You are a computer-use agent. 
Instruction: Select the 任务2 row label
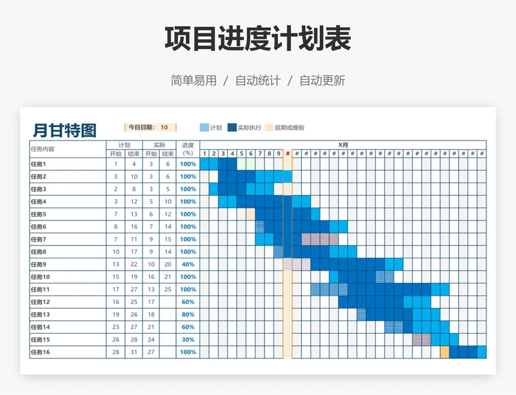pos(68,177)
